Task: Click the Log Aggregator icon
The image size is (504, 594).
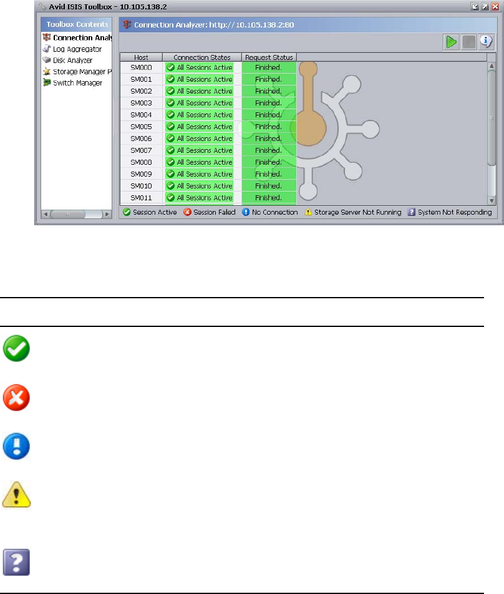Action: point(47,49)
